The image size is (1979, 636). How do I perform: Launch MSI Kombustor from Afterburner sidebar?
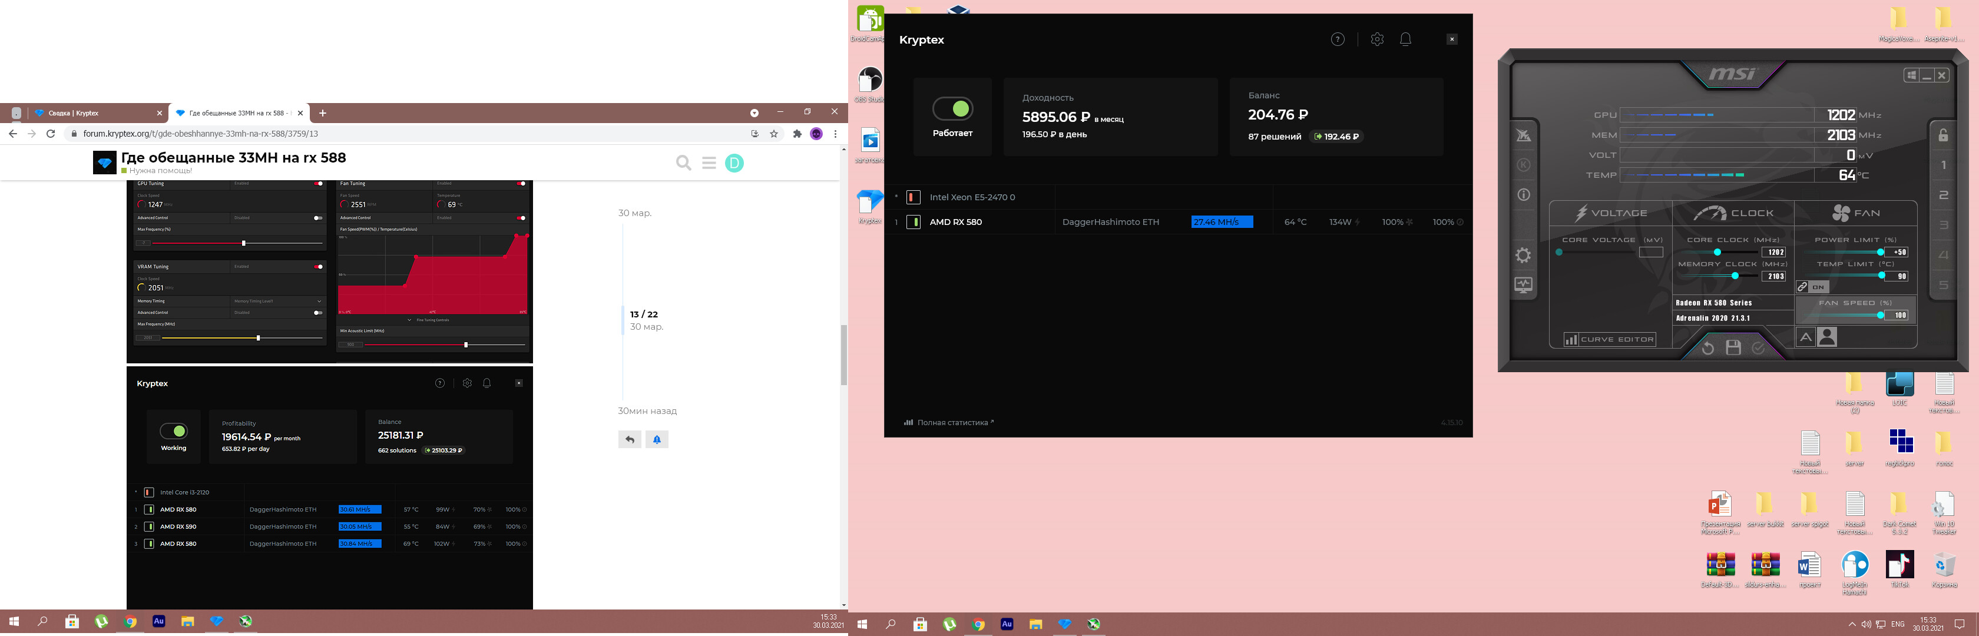pos(1524,136)
